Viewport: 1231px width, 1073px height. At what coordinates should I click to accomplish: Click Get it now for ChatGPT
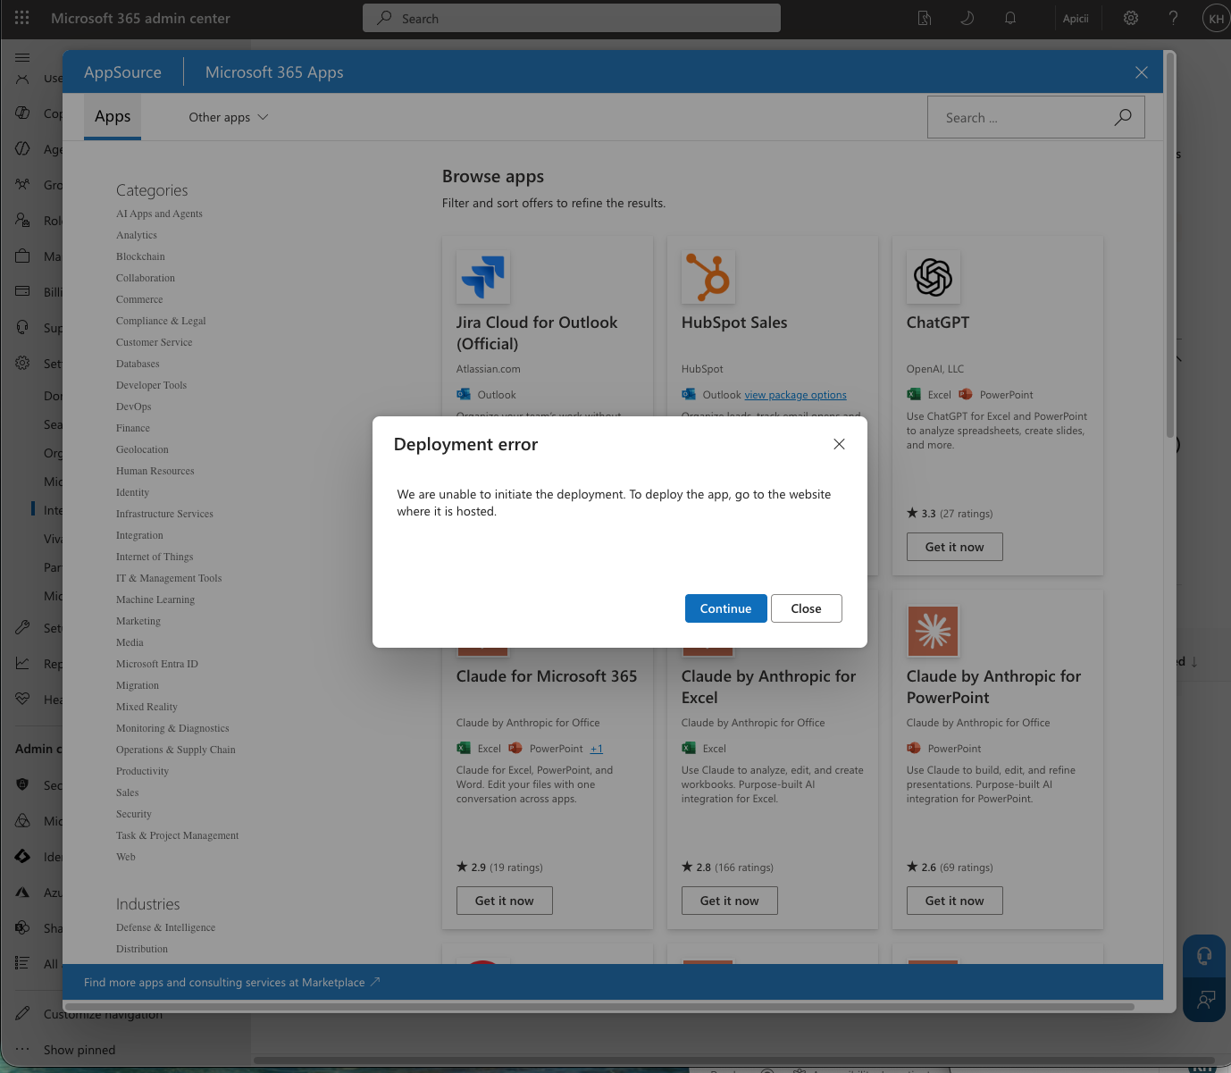[x=955, y=547]
